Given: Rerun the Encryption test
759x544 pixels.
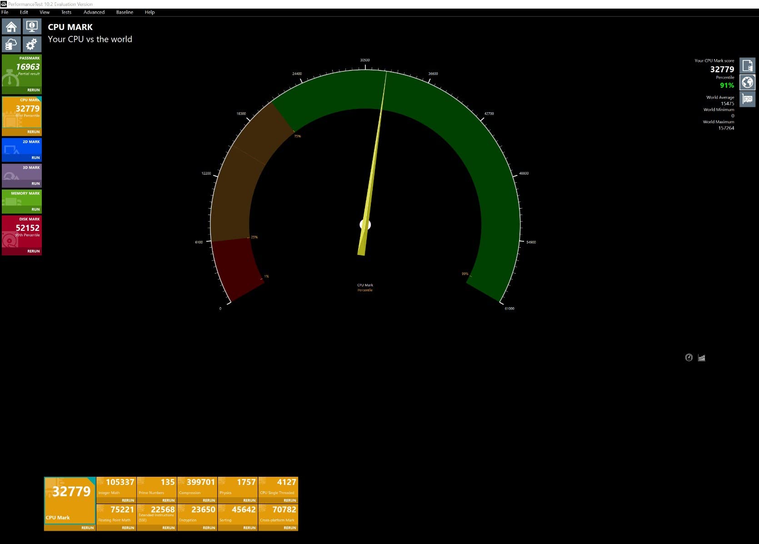Looking at the screenshot, I should [209, 528].
